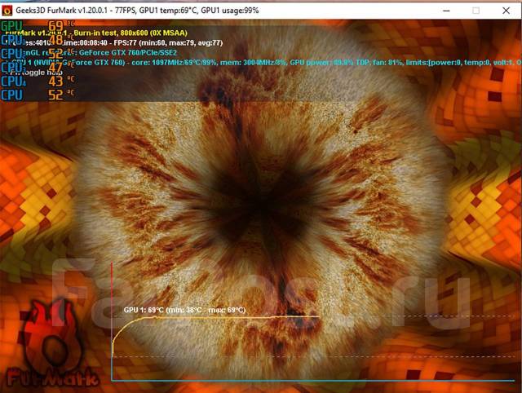Click the FurMark app icon in title bar
The width and height of the screenshot is (522, 393).
click(7, 11)
